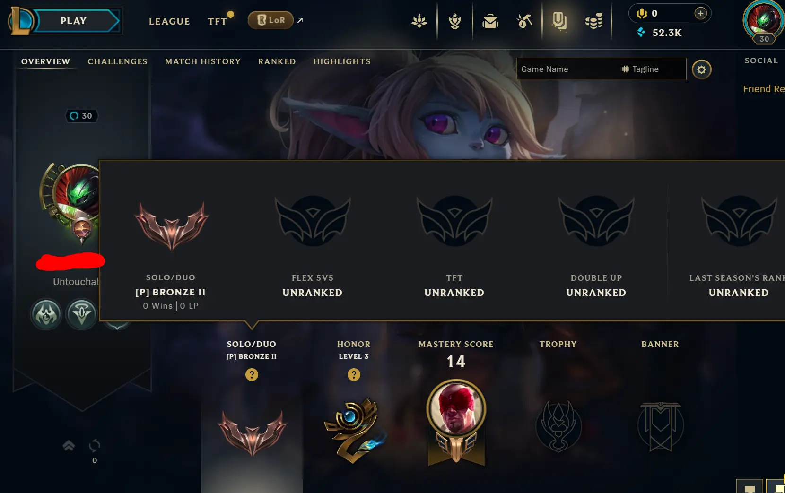This screenshot has height=493, width=785.
Task: Open the Match History tab
Action: pos(203,61)
